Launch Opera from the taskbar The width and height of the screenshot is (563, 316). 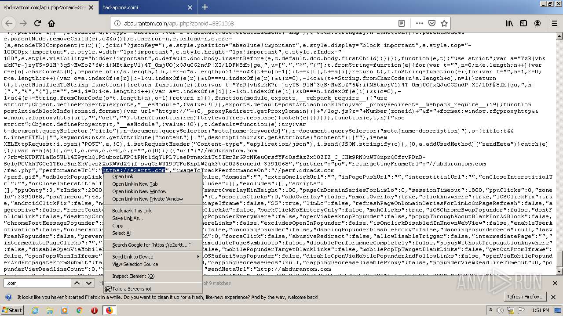pos(94,310)
